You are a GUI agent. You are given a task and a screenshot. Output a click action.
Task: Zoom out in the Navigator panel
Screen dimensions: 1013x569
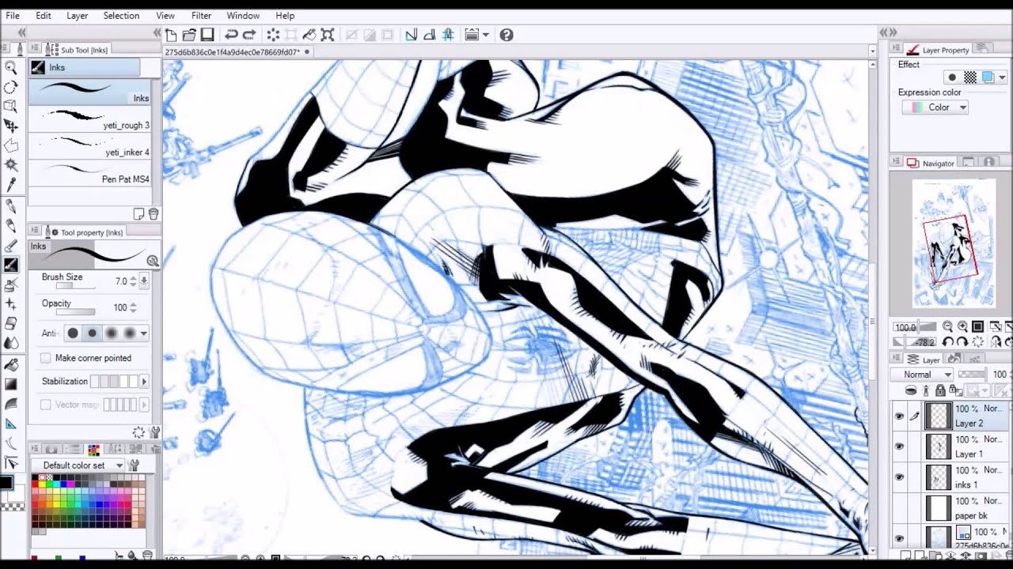pos(947,327)
